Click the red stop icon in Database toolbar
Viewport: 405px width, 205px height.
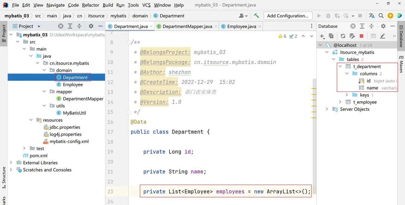pos(361,35)
